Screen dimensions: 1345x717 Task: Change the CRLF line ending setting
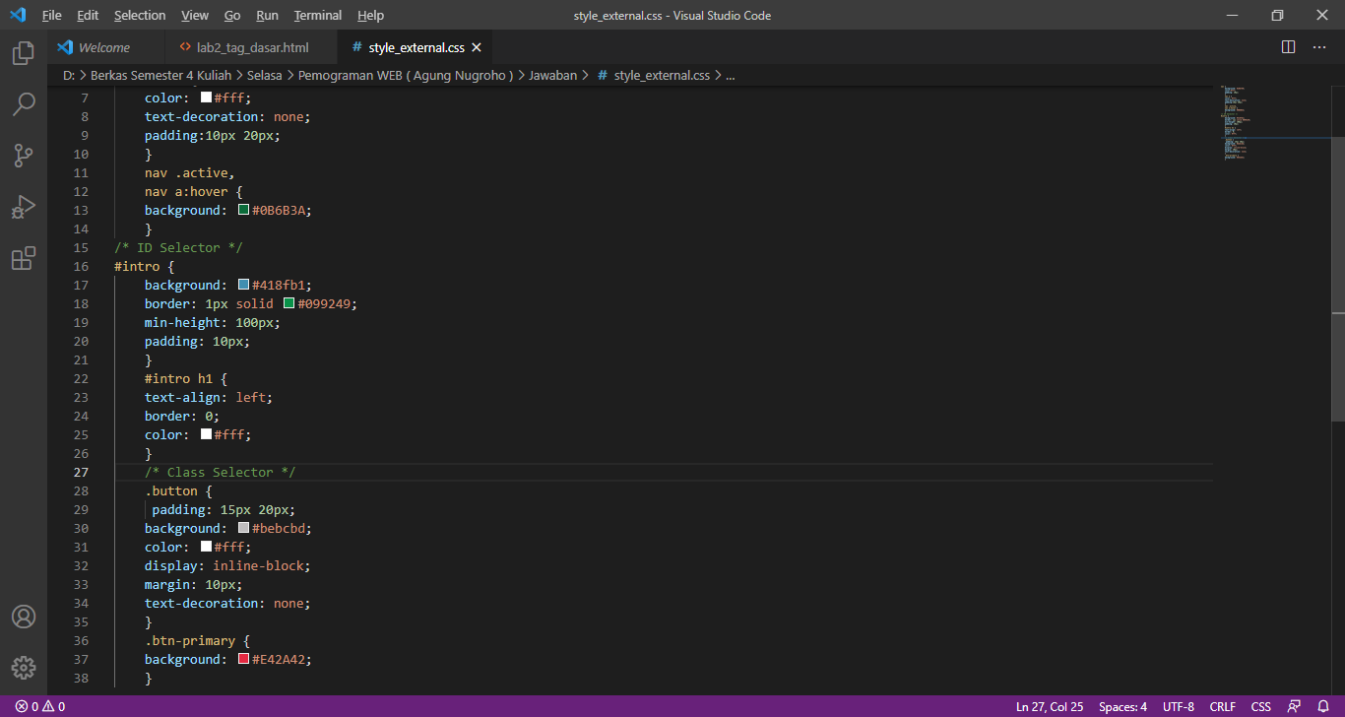click(x=1222, y=706)
